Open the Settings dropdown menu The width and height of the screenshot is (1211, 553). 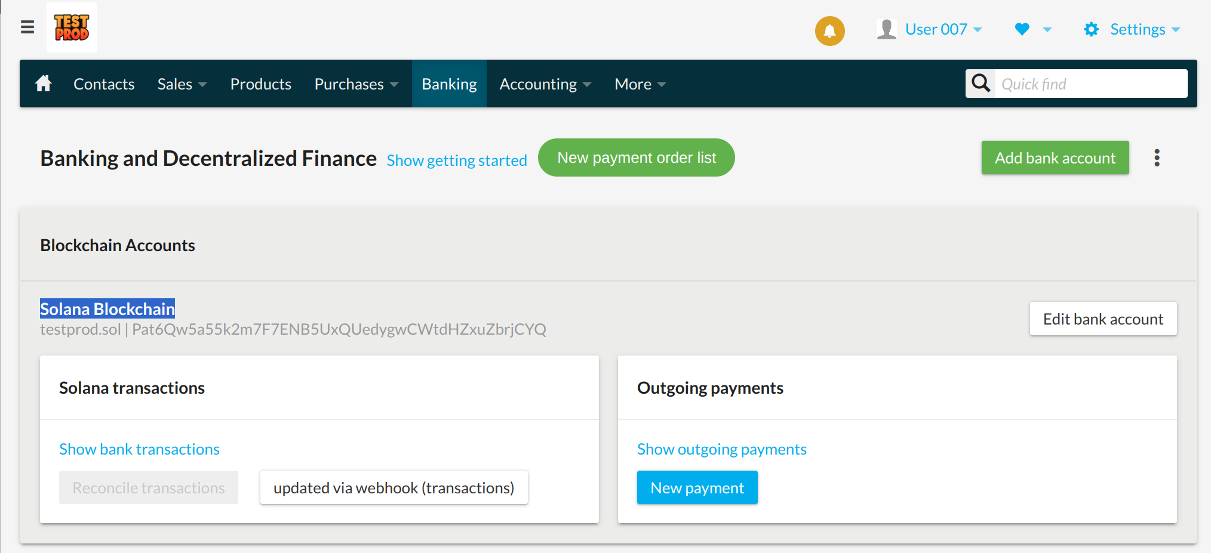click(1145, 29)
